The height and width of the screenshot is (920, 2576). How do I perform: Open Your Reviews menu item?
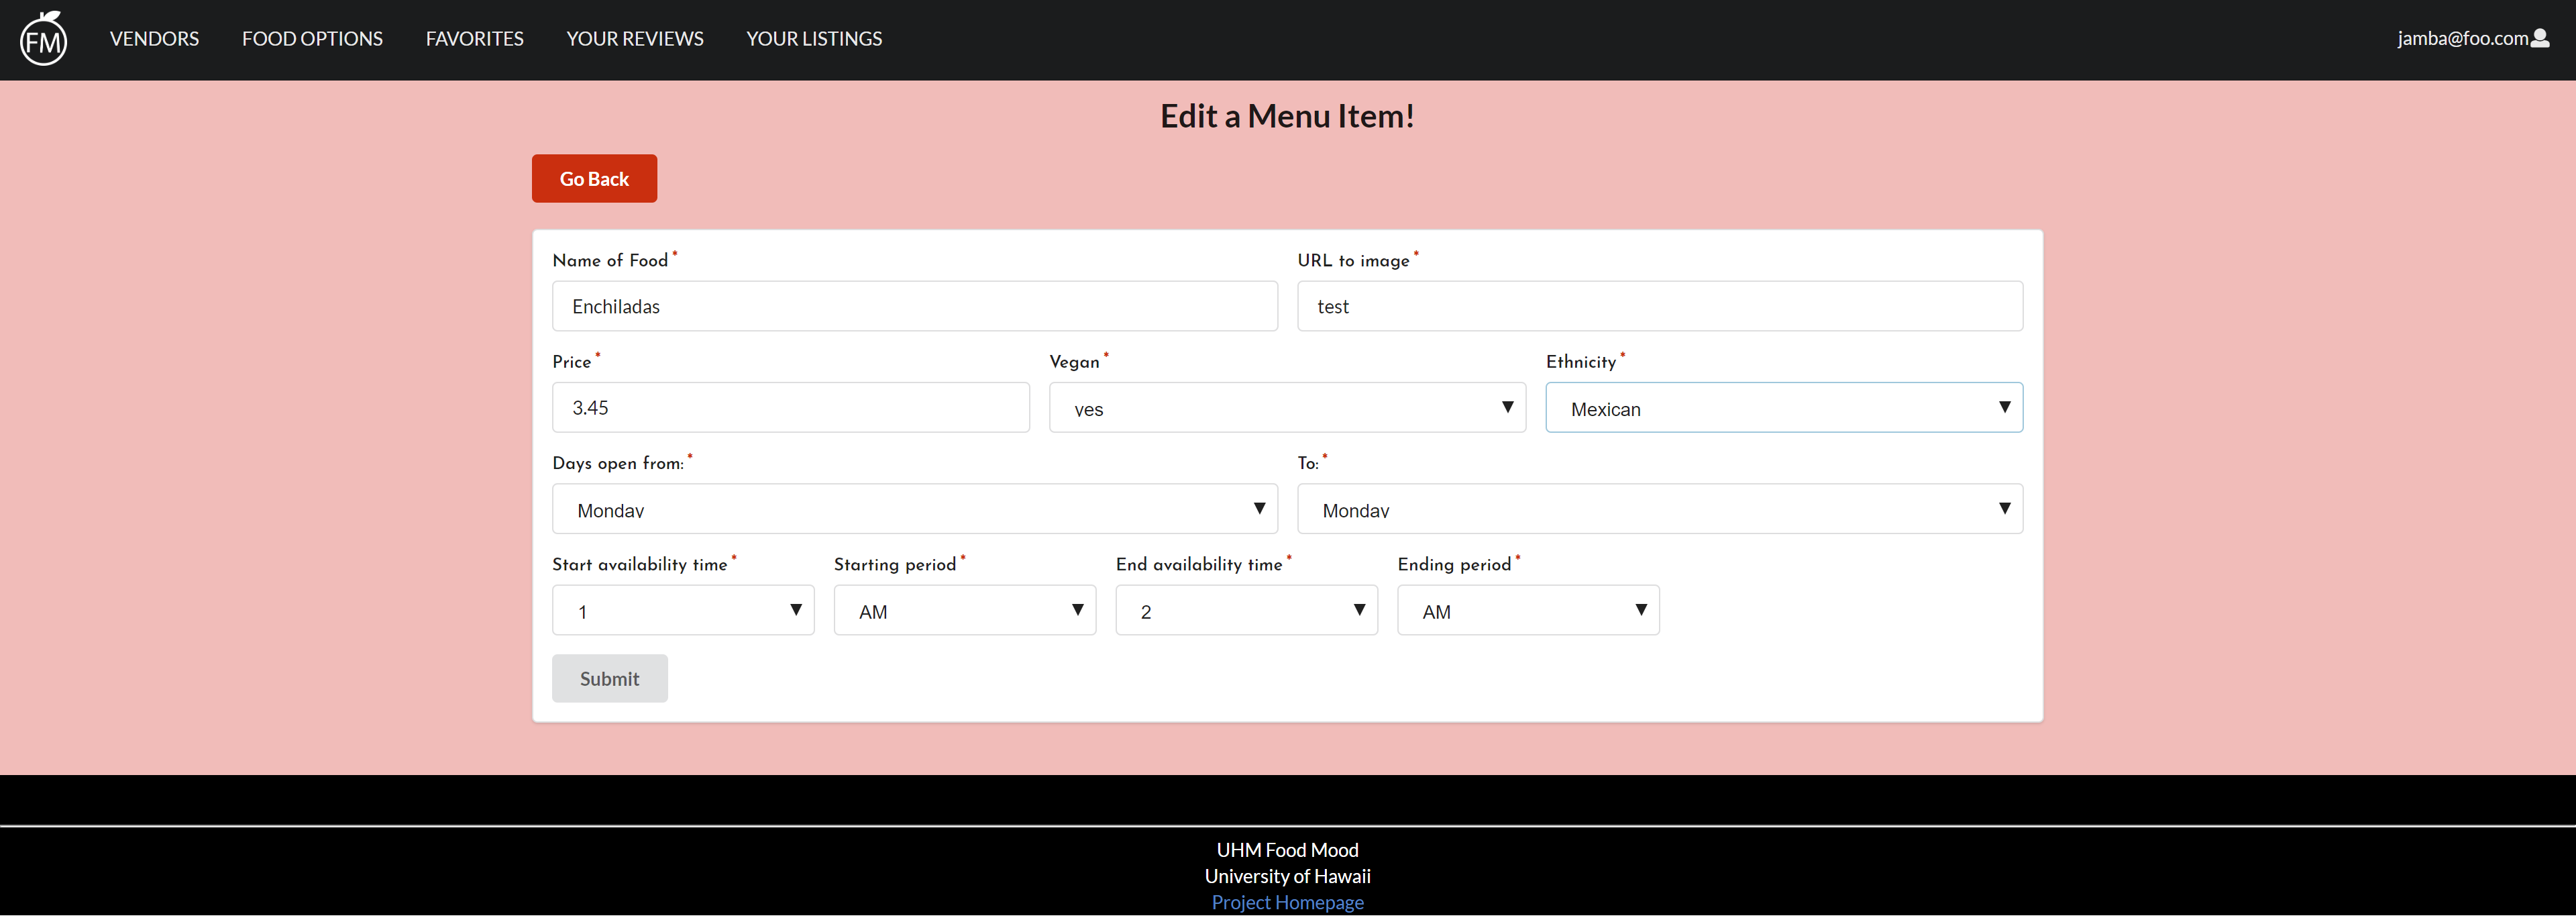635,38
